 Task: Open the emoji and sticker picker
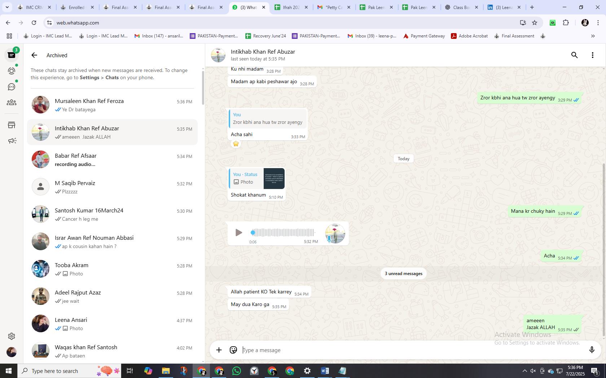click(x=233, y=350)
